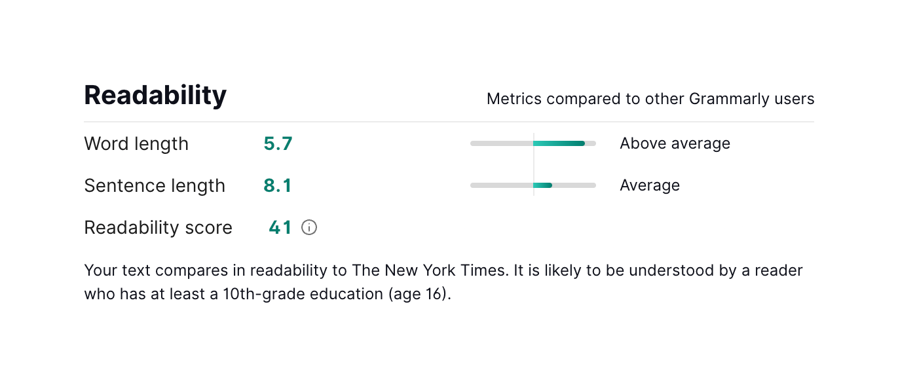Click the 8.1 sentence length value
This screenshot has height=387, width=898.
click(278, 185)
